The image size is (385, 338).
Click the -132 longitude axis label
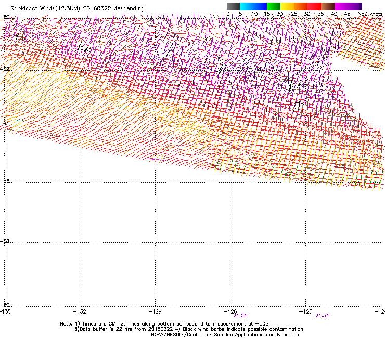tap(80, 311)
